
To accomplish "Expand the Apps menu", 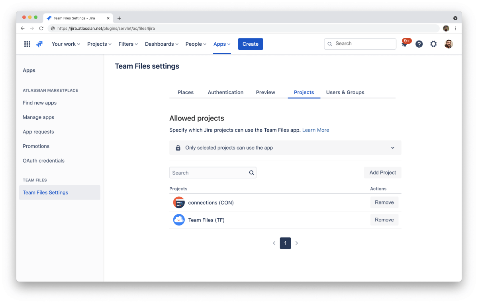I will (222, 44).
